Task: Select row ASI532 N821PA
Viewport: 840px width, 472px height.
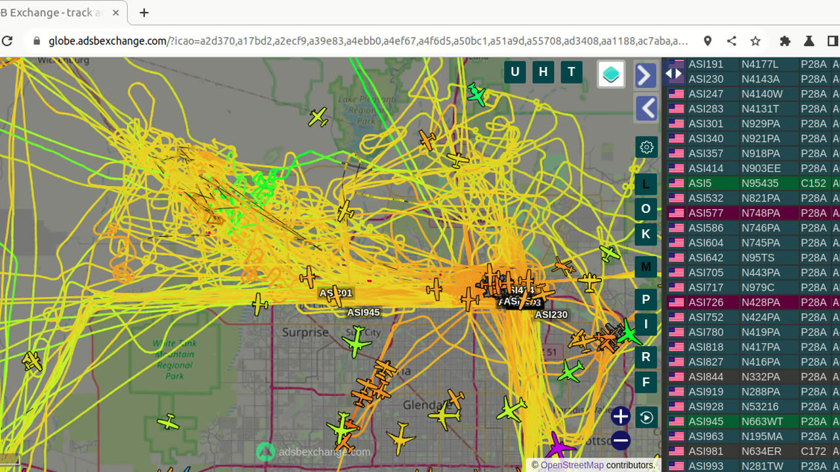Action: (753, 198)
